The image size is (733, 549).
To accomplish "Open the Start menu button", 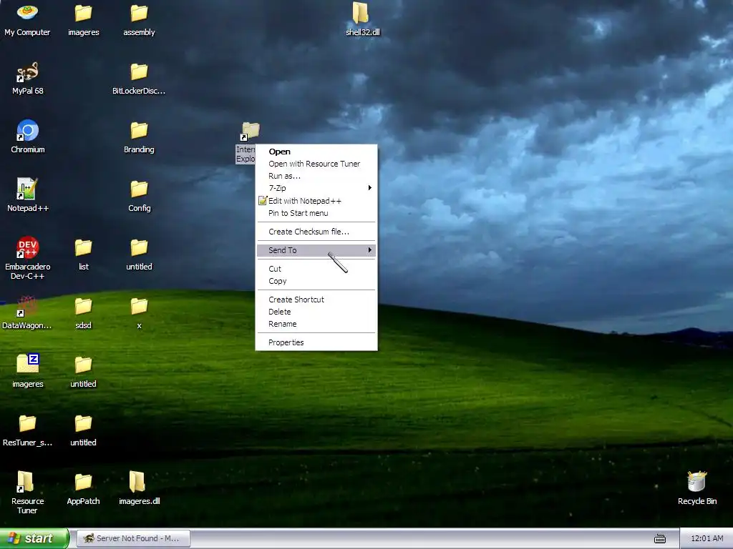I will [x=34, y=538].
